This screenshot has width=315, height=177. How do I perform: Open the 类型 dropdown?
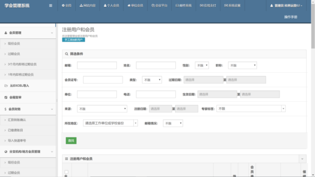pyautogui.click(x=152, y=80)
